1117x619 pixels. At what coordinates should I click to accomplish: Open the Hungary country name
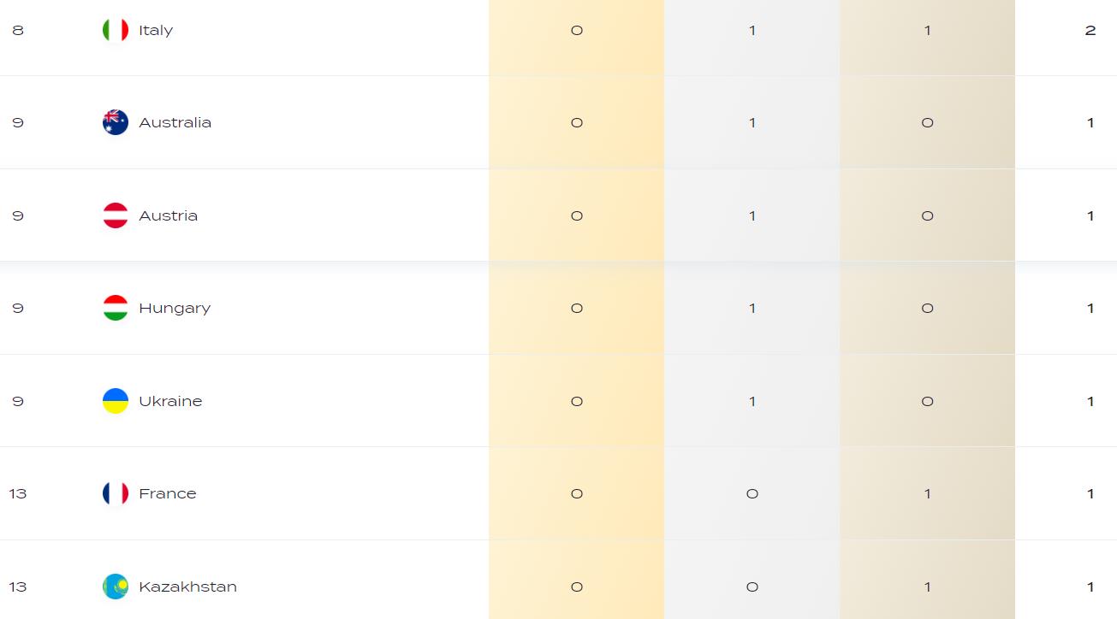[175, 308]
